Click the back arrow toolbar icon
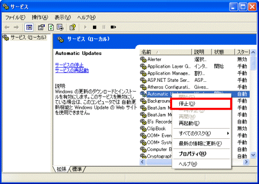Image resolution: width=259 pixels, height=184 pixels. [7, 27]
